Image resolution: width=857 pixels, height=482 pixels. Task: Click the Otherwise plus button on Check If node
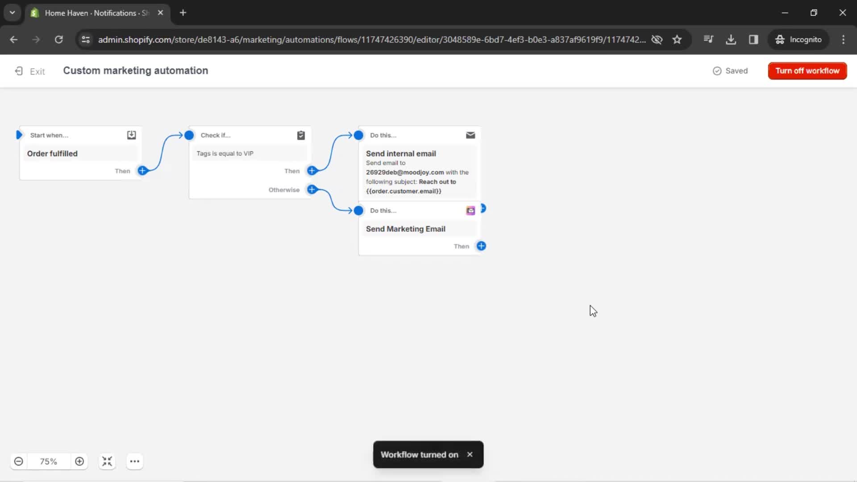point(312,190)
